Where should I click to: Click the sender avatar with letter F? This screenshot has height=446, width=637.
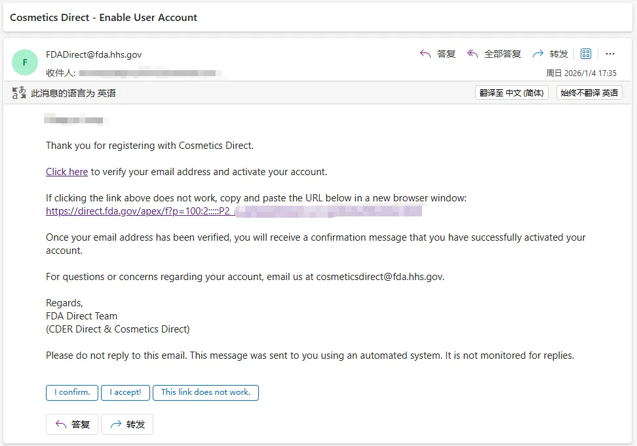tap(25, 62)
